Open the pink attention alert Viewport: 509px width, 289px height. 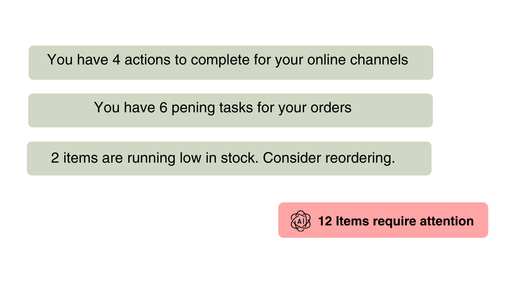coord(383,220)
